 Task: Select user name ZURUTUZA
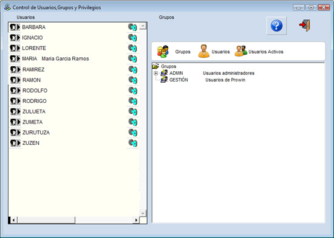point(36,133)
